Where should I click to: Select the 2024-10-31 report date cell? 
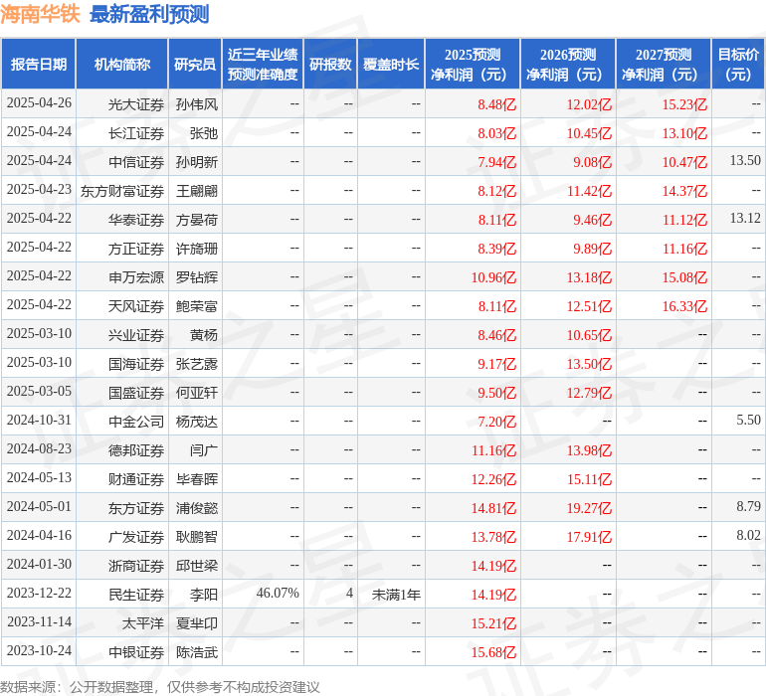pos(39,421)
